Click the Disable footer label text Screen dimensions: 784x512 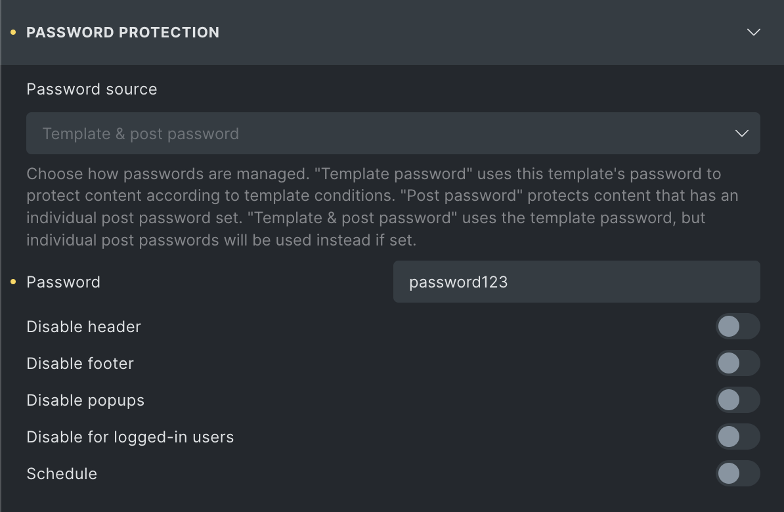(80, 364)
